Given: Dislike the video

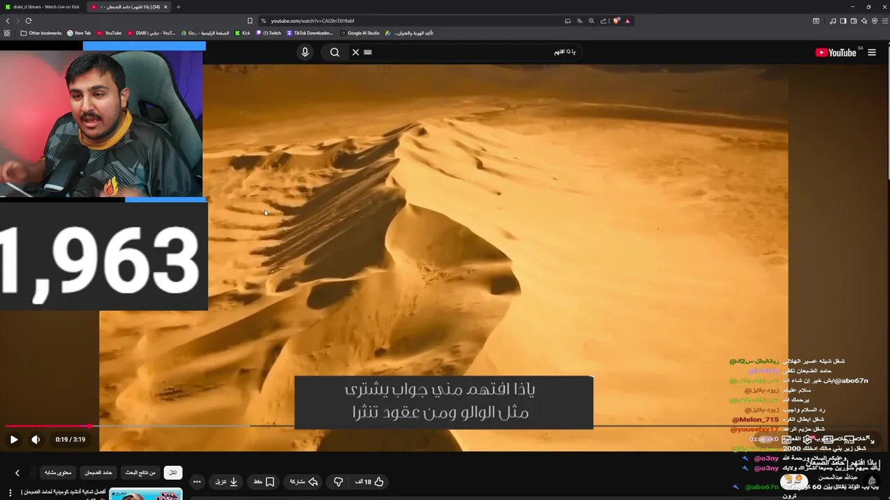Looking at the screenshot, I should click(339, 481).
